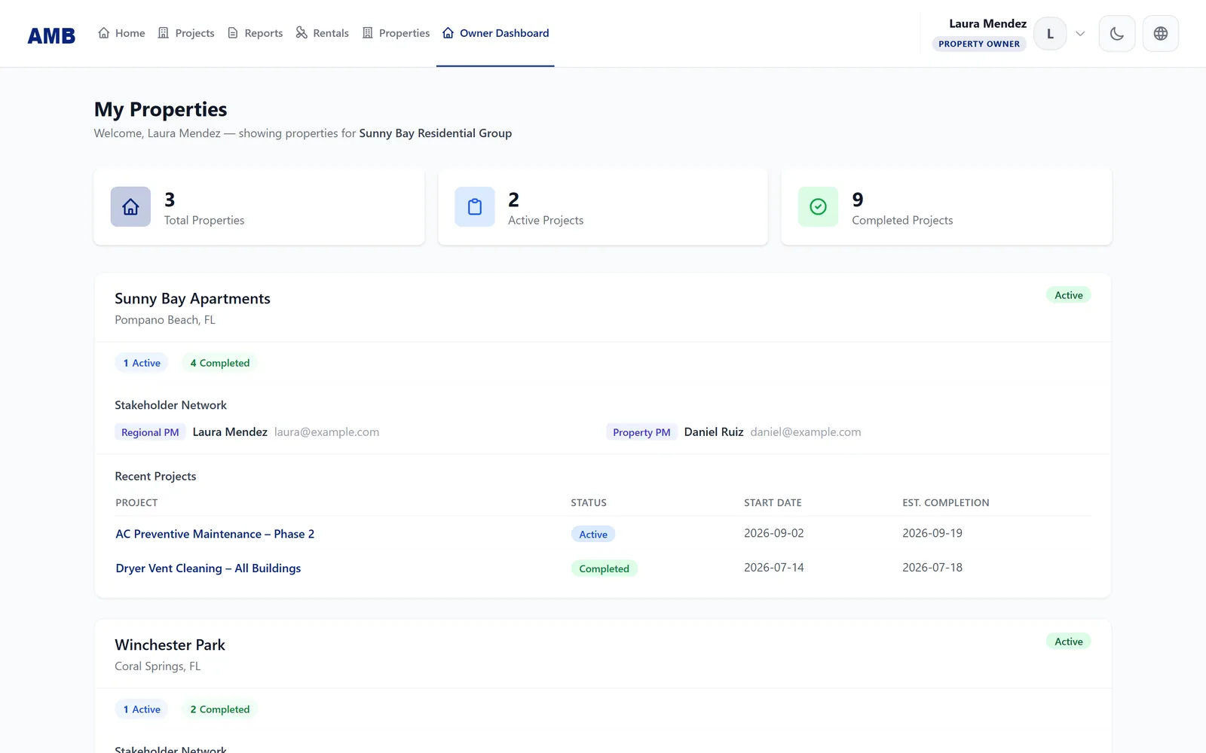1206x753 pixels.
Task: Go to the Home nav item
Action: [x=121, y=33]
